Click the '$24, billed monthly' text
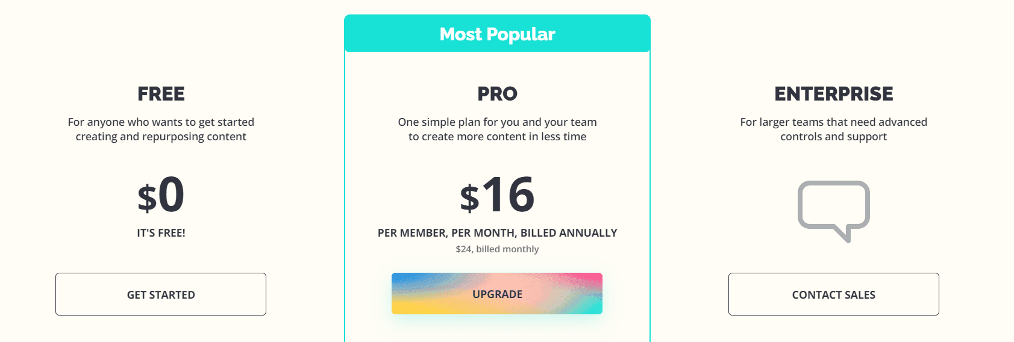Viewport: 1014px width, 342px height. point(497,249)
